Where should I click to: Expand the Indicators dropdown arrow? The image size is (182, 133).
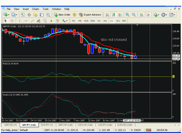click(159, 15)
